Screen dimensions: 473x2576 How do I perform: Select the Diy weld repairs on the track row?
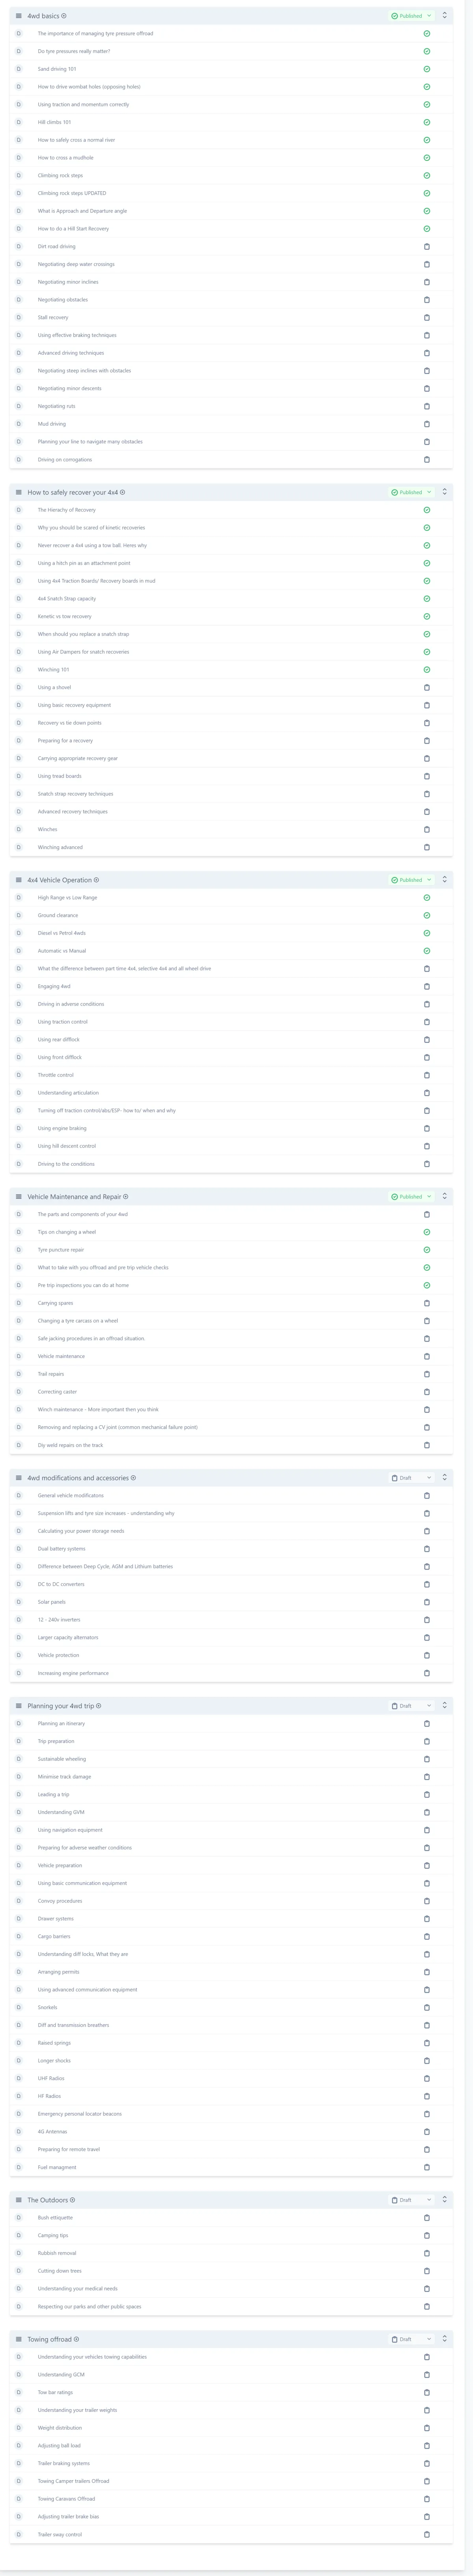point(231,1445)
